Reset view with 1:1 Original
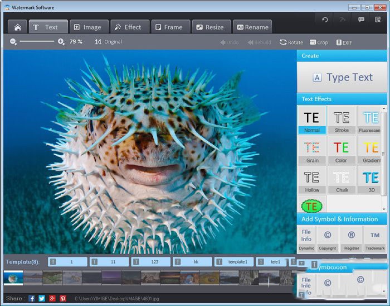 108,42
